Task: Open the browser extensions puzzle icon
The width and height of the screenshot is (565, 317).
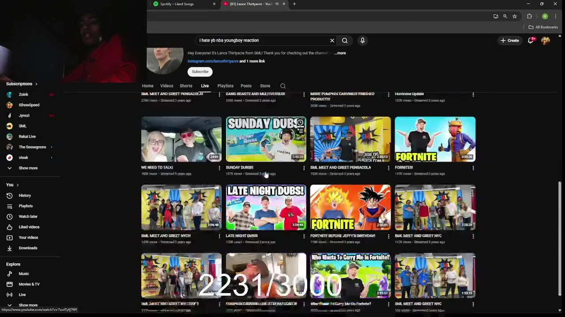Action: 529,16
